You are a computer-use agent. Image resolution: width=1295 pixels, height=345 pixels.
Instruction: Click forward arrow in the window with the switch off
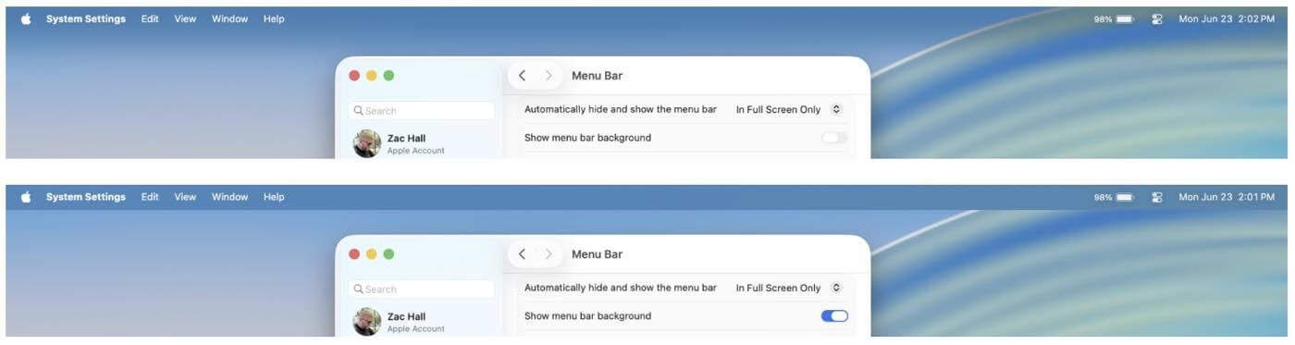pyautogui.click(x=548, y=76)
